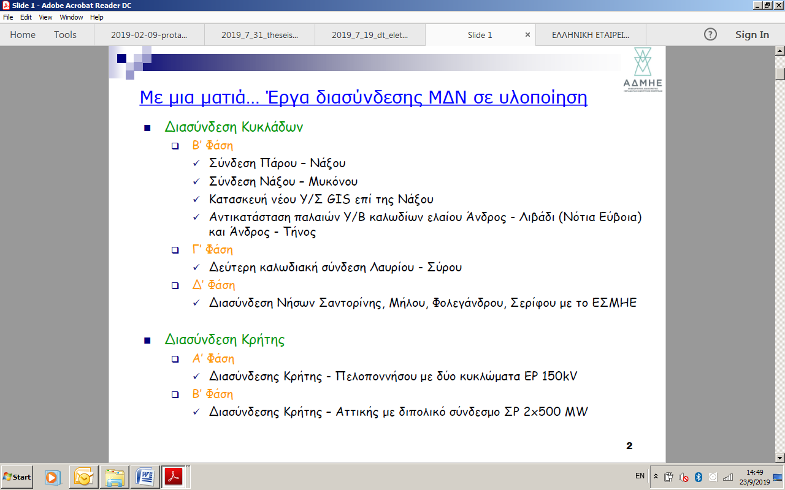Screen dimensions: 785x490
Task: Click the network signal bars tray icon
Action: [728, 477]
